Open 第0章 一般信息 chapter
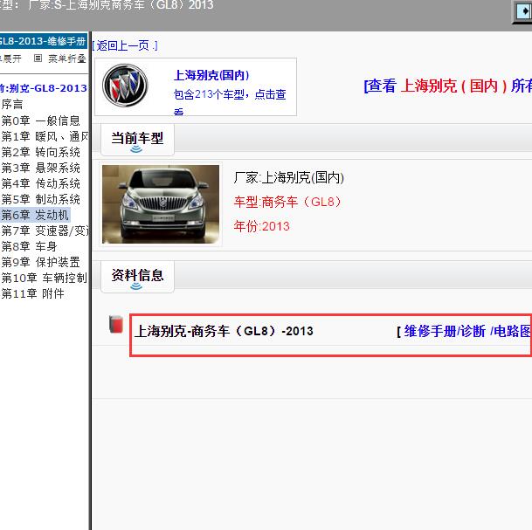The image size is (532, 530). coord(40,120)
